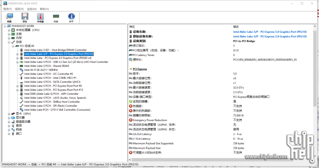
Task: Expand PCI Express Root Port #6 node
Action: 17,86
